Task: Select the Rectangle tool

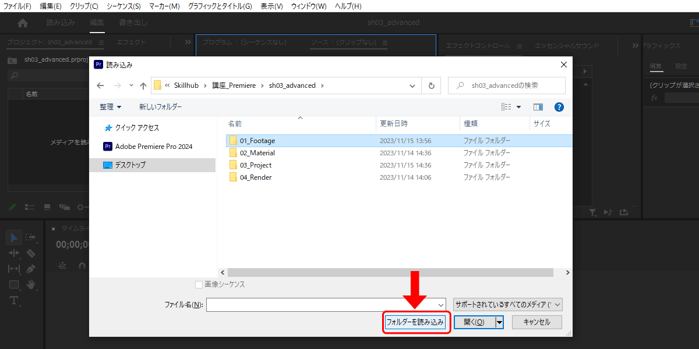Action: tap(15, 284)
